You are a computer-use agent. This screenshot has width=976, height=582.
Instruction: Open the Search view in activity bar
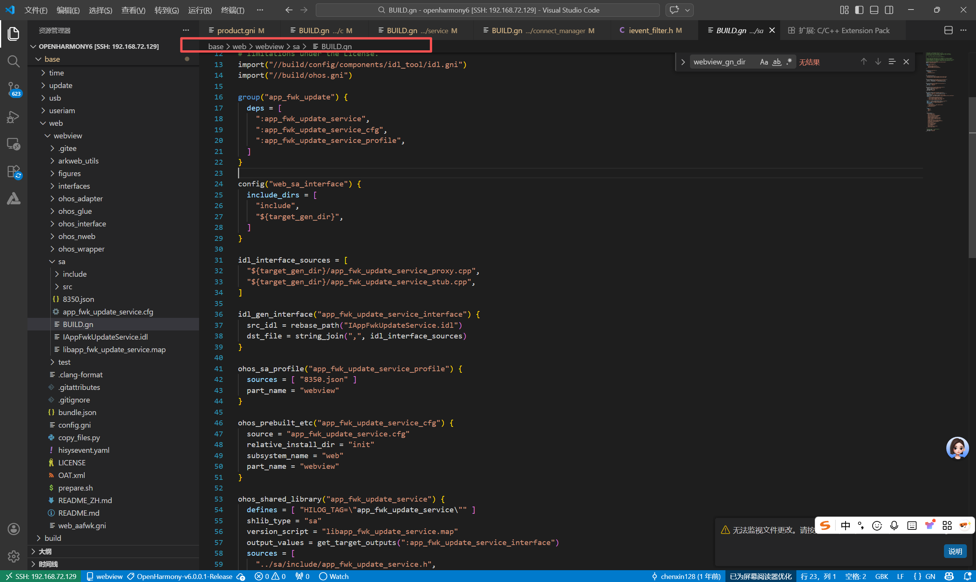tap(13, 61)
